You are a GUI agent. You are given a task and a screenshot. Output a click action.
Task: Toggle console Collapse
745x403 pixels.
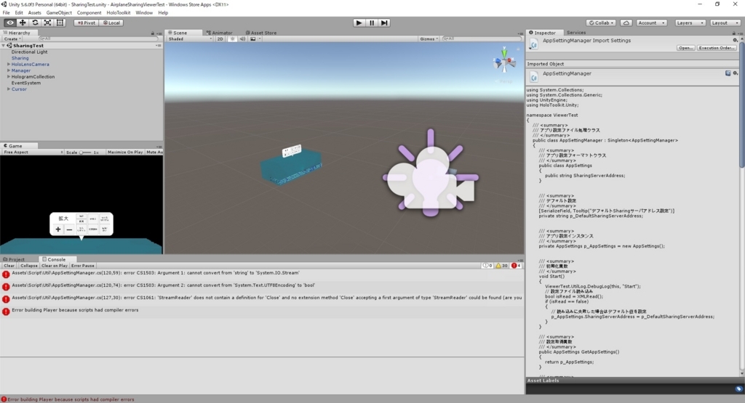click(x=28, y=266)
